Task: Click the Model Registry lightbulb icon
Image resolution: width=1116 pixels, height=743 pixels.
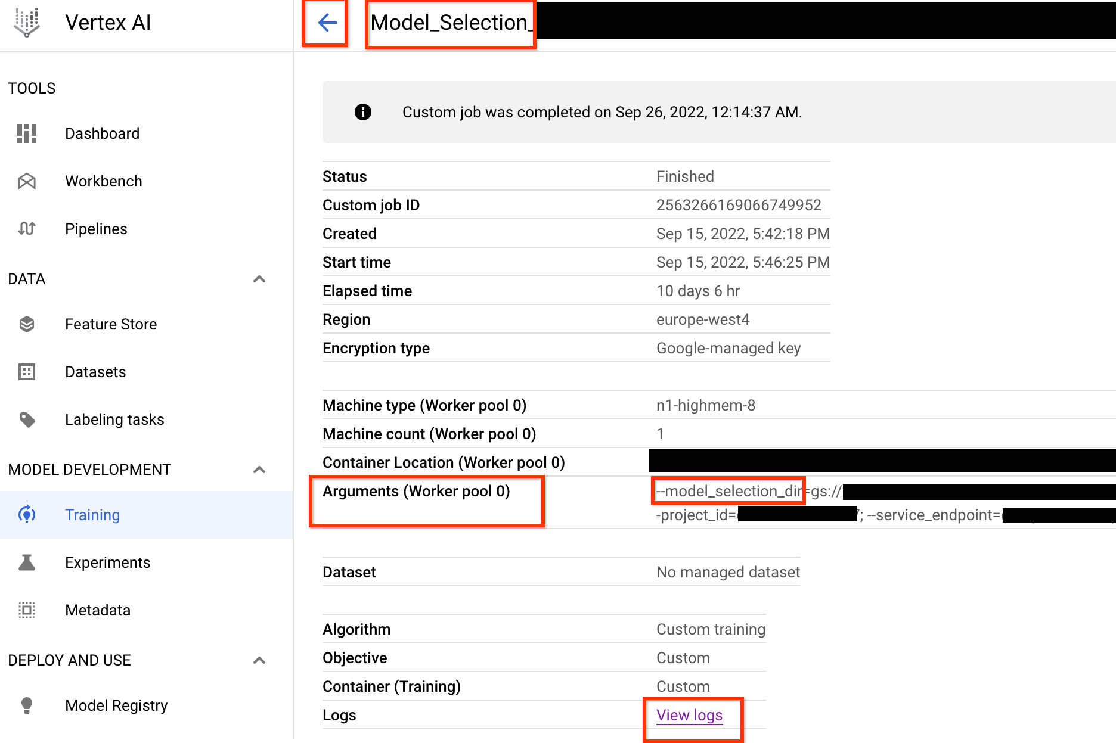Action: pos(27,705)
